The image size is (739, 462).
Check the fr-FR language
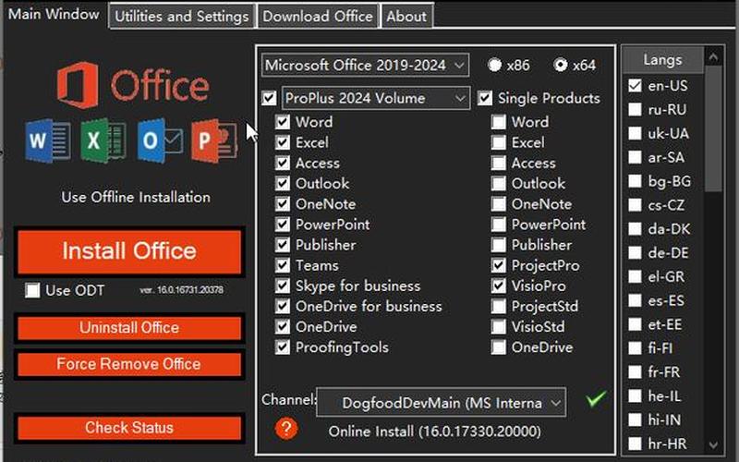[635, 372]
